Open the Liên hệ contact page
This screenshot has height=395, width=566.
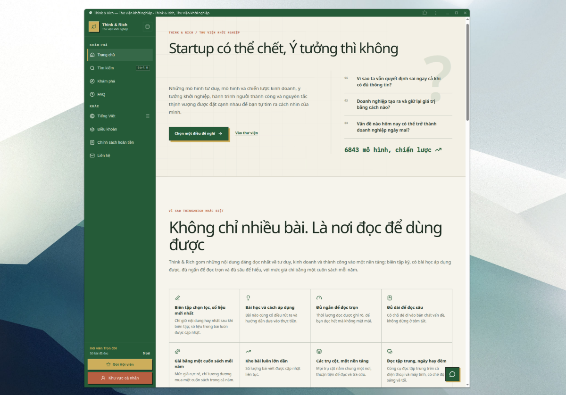point(120,156)
